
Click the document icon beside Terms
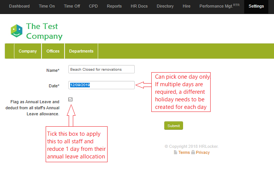click(175, 152)
